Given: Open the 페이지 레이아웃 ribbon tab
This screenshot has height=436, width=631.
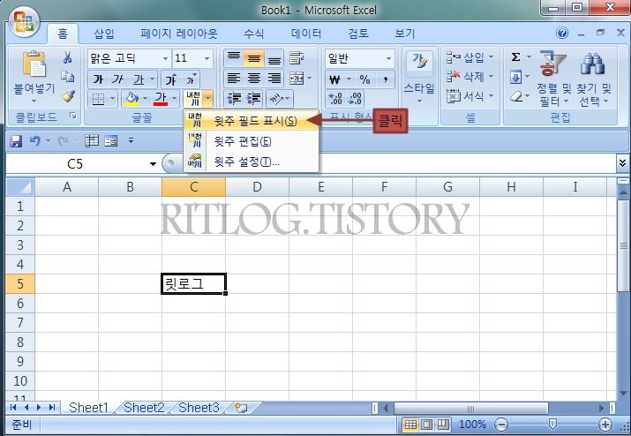Looking at the screenshot, I should (178, 34).
